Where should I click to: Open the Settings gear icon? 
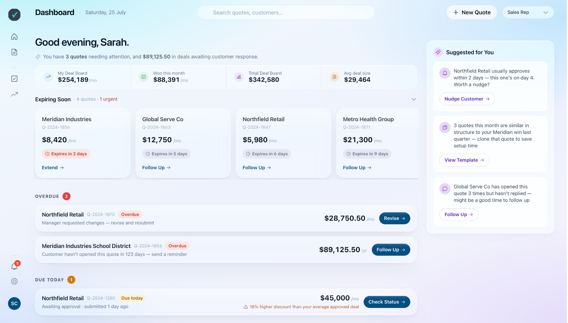[14, 281]
